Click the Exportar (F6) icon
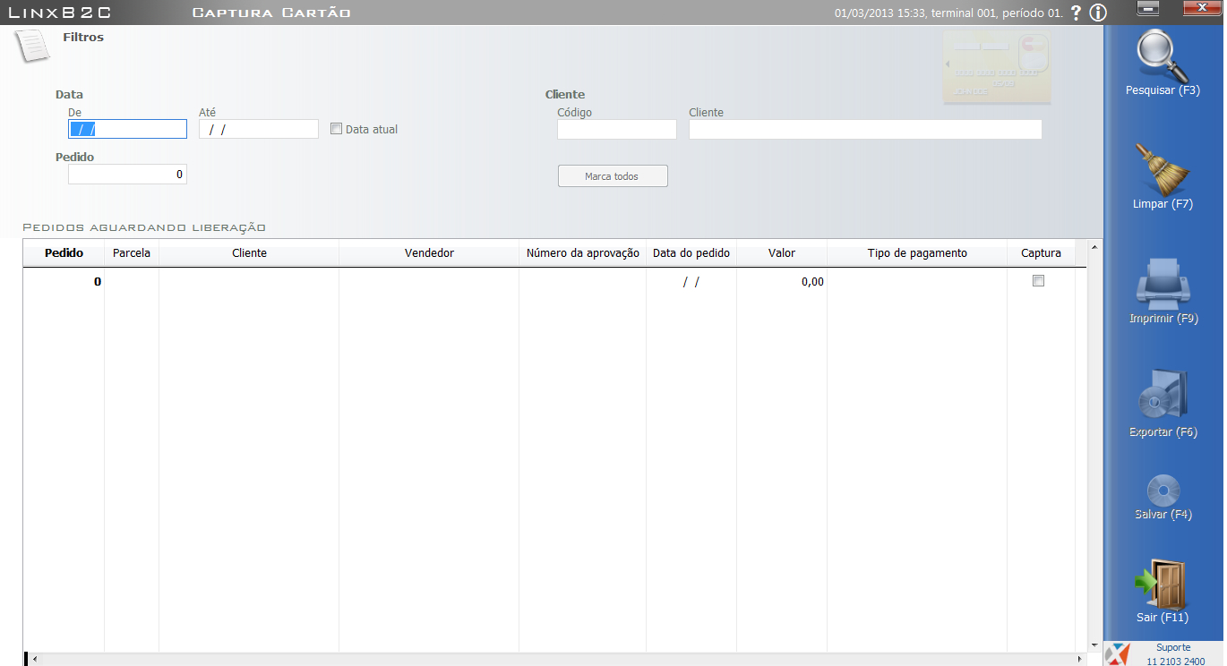Image resolution: width=1227 pixels, height=666 pixels. click(1163, 396)
